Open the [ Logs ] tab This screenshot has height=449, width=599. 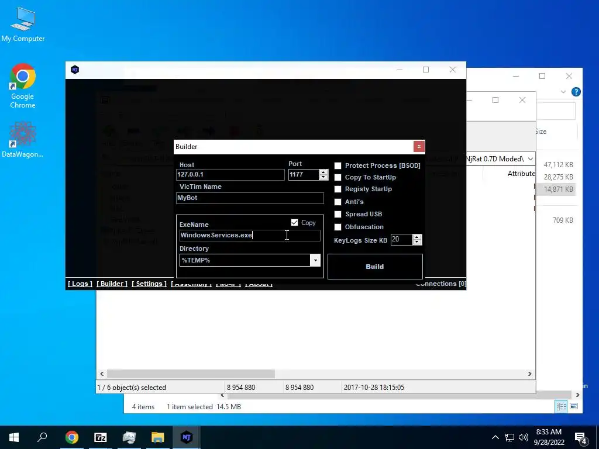[80, 284]
